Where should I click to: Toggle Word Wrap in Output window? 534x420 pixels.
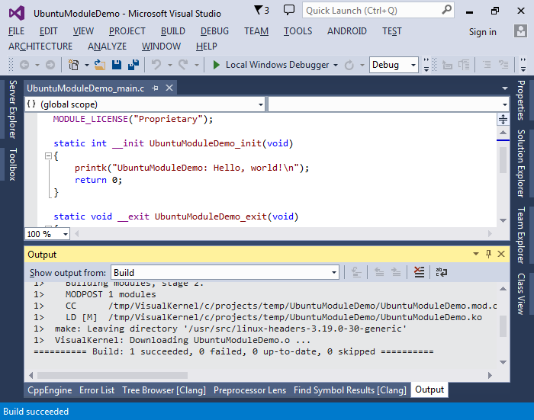(x=442, y=272)
